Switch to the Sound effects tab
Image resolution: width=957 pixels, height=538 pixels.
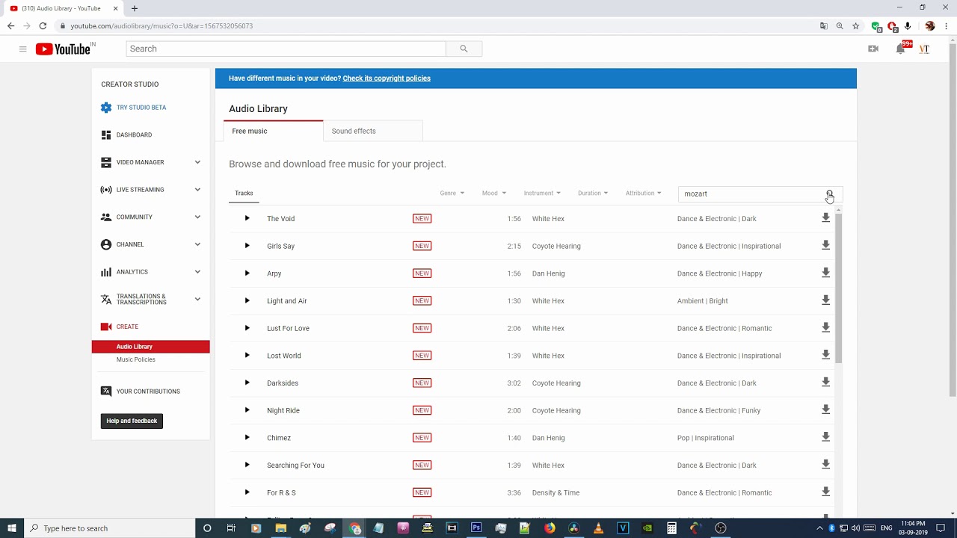click(x=373, y=131)
